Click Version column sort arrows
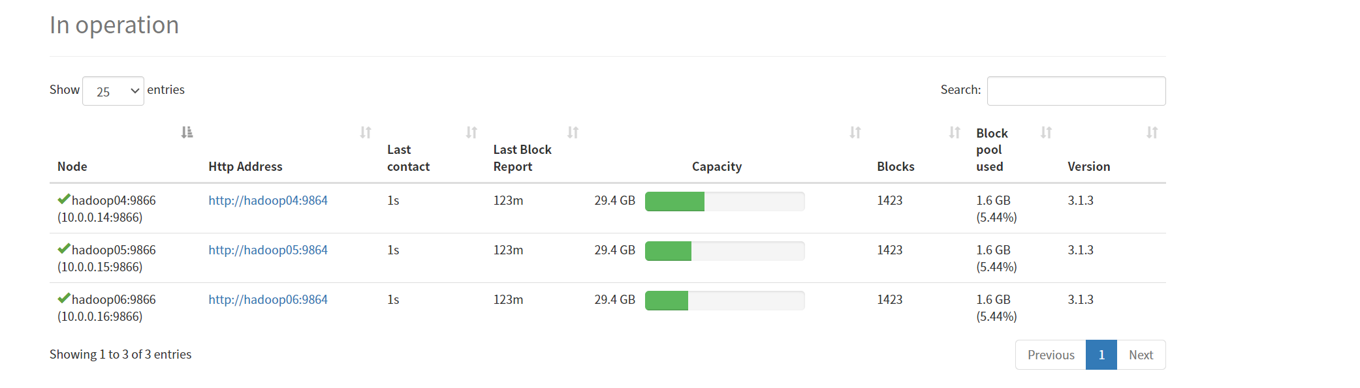 [1152, 132]
